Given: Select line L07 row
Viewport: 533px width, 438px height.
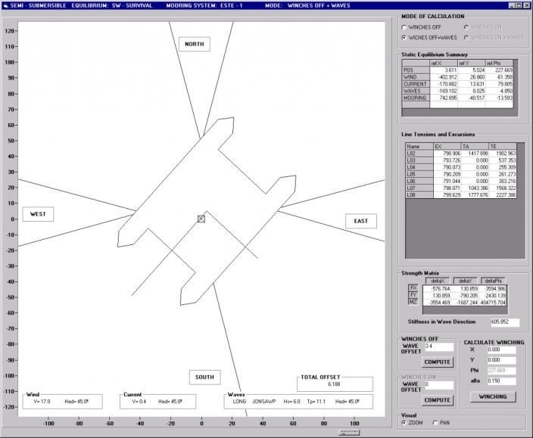Looking at the screenshot, I should coord(461,188).
